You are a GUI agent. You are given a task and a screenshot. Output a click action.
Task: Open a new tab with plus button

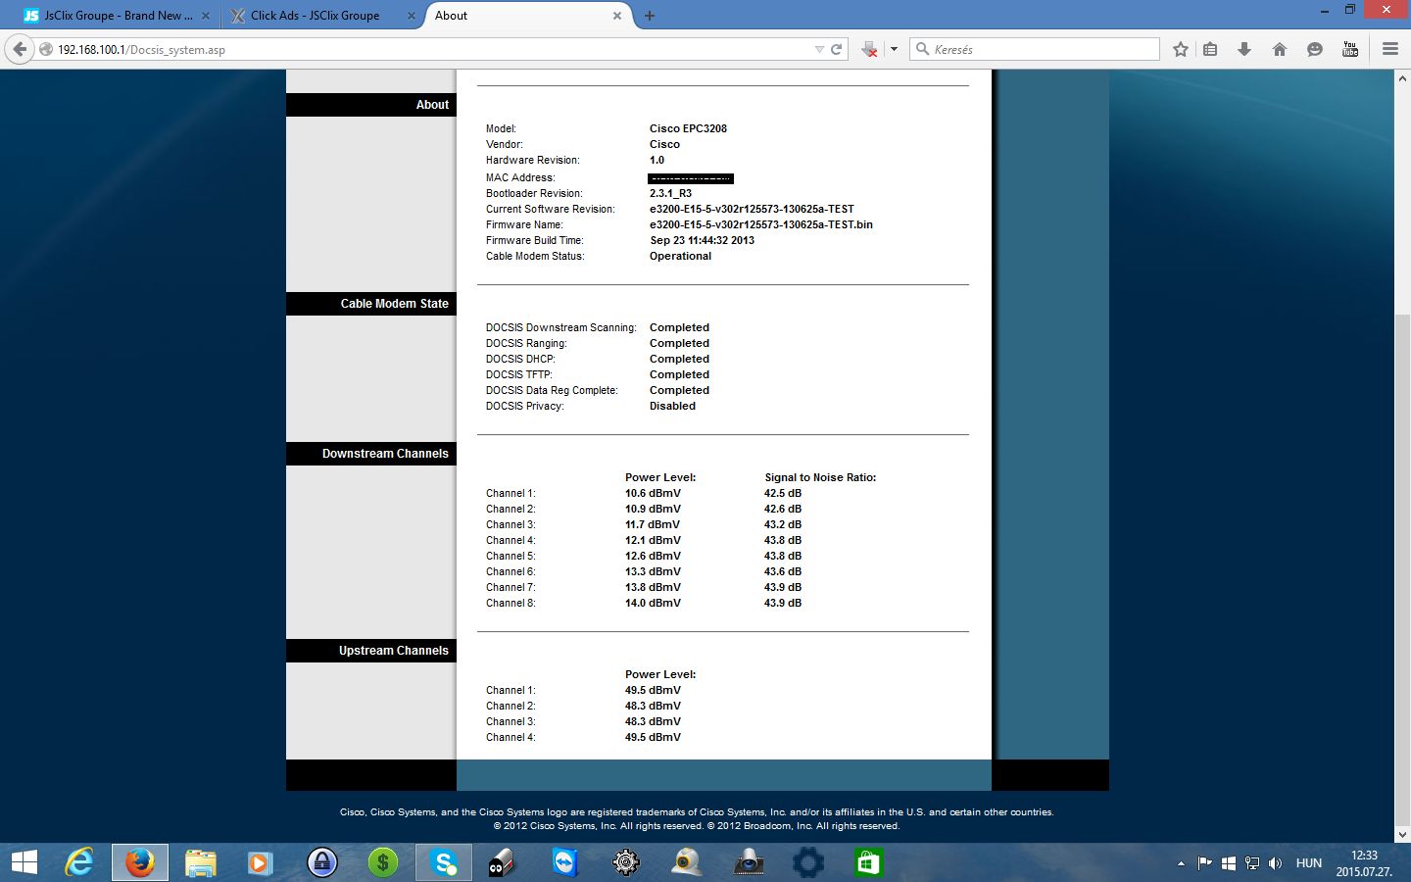pyautogui.click(x=650, y=16)
